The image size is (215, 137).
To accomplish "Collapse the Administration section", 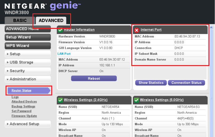I will tap(28, 79).
